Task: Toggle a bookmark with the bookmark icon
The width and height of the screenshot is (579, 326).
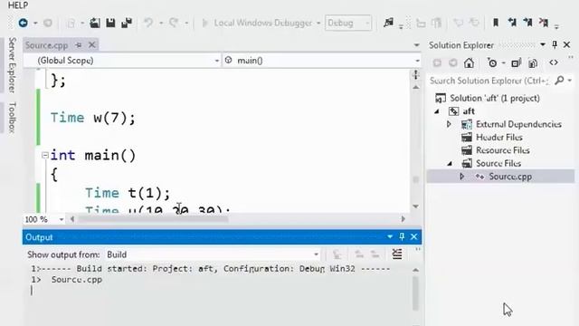Action: coord(496,23)
